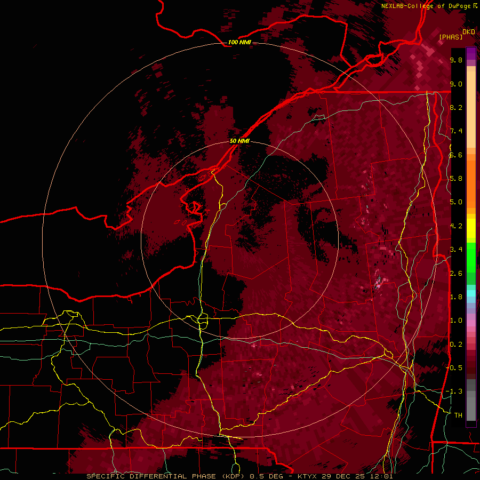Click the -1.3 value on the scale

point(454,391)
